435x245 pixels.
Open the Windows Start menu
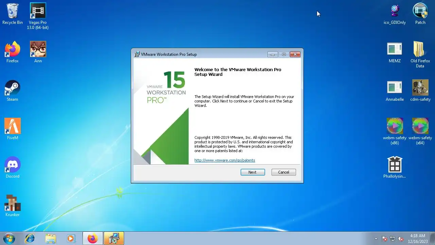click(x=9, y=238)
